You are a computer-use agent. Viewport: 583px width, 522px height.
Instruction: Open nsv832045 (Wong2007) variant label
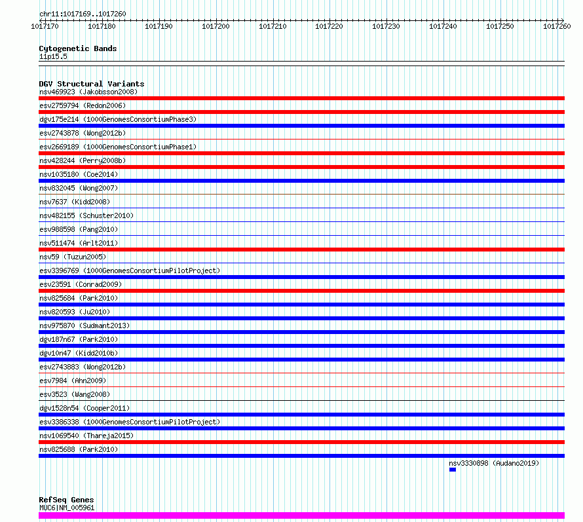click(79, 188)
